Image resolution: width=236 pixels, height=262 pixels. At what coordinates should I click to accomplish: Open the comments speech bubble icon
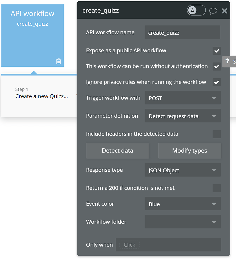coord(213,11)
